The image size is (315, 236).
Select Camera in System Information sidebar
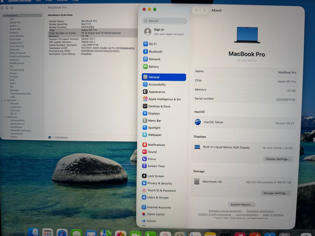click(14, 32)
